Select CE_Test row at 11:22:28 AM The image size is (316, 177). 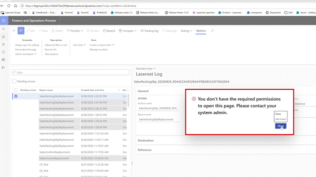69,165
